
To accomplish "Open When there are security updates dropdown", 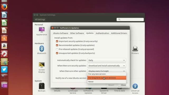I will [x=107, y=66].
